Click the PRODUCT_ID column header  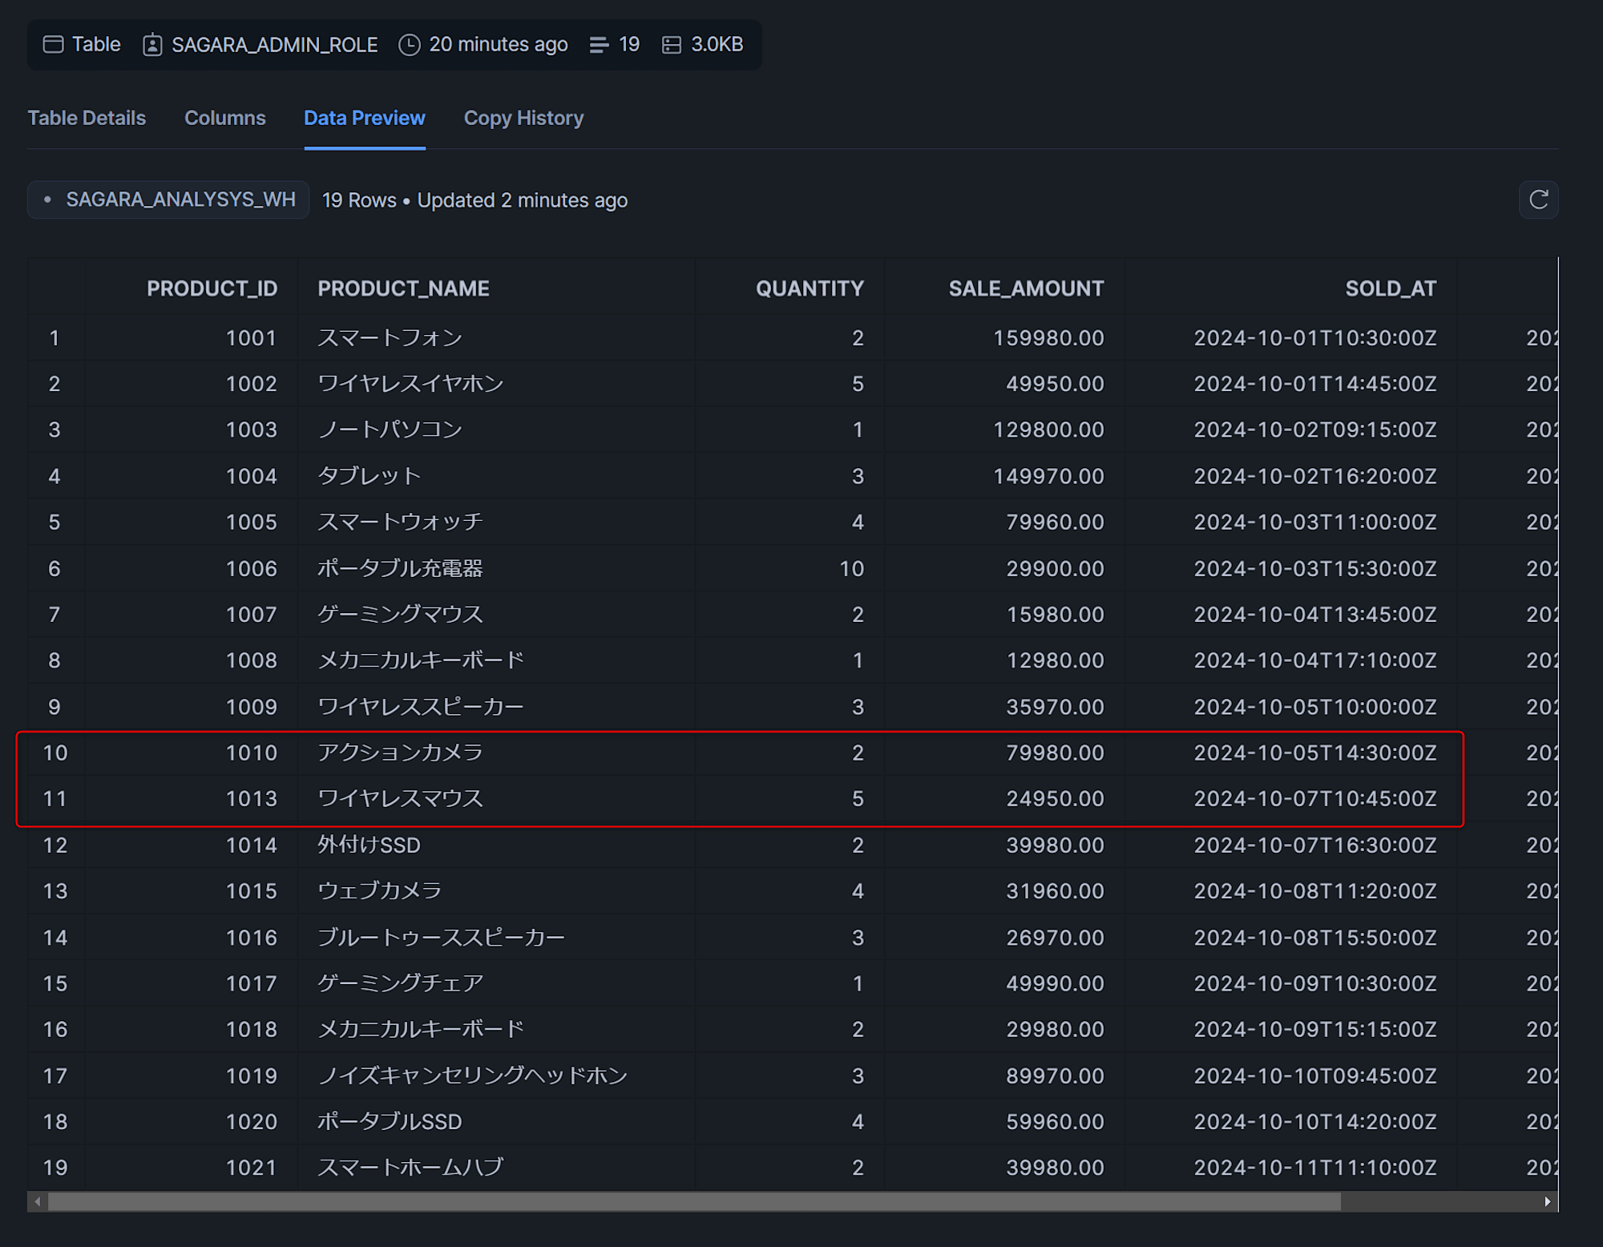coord(212,289)
